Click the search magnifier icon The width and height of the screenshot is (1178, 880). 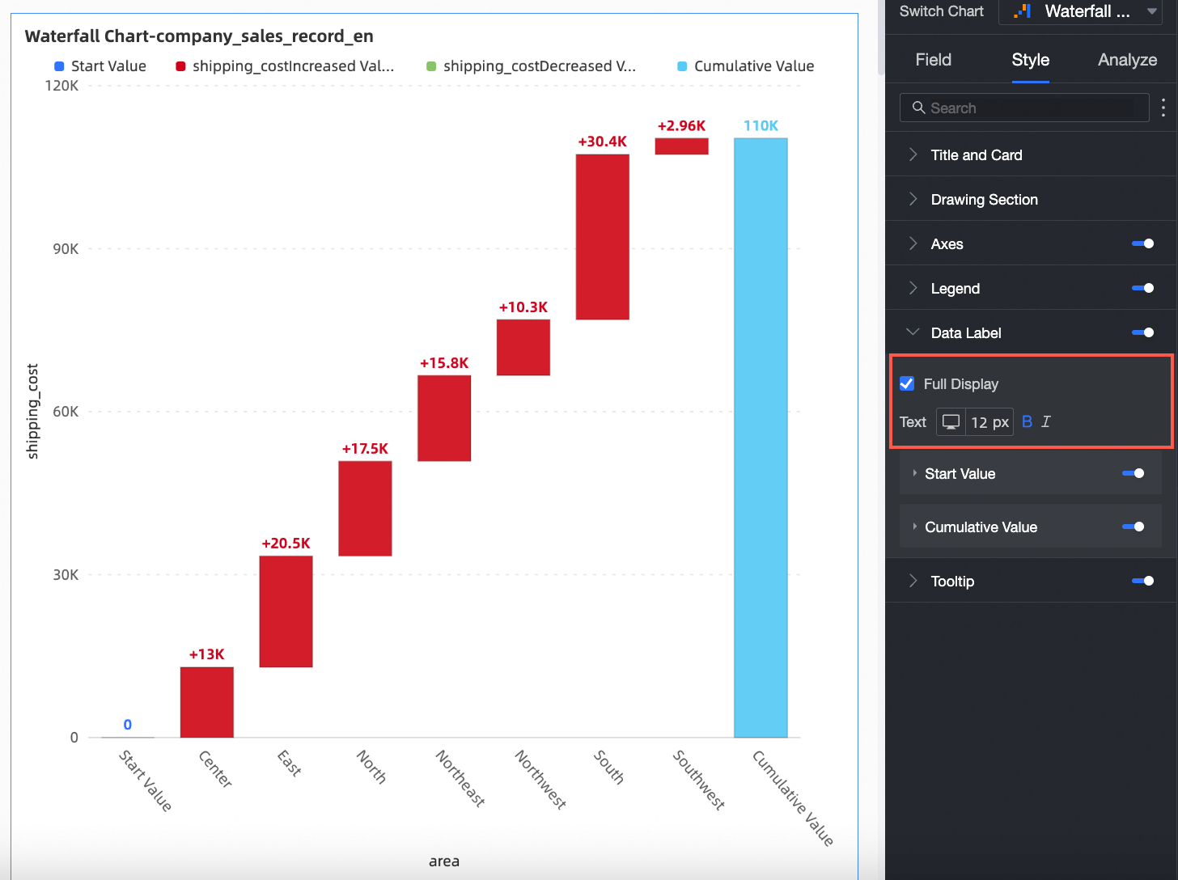(x=918, y=108)
